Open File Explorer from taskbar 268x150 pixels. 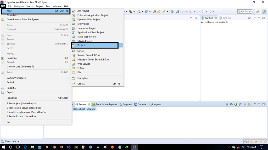click(x=32, y=147)
